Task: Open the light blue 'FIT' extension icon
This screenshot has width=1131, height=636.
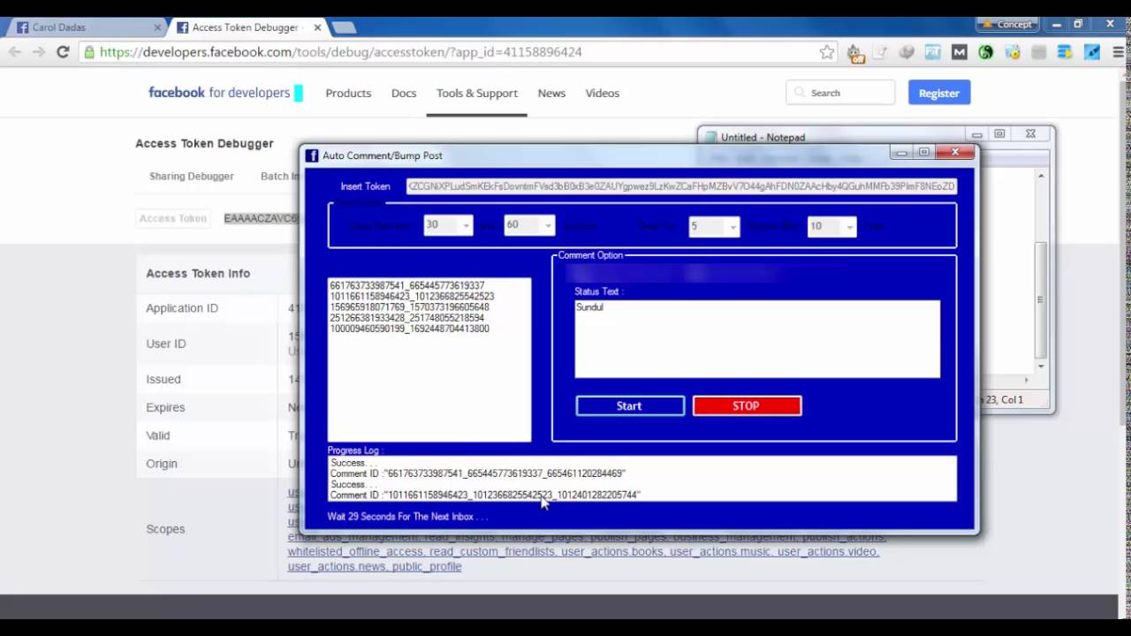Action: (x=933, y=52)
